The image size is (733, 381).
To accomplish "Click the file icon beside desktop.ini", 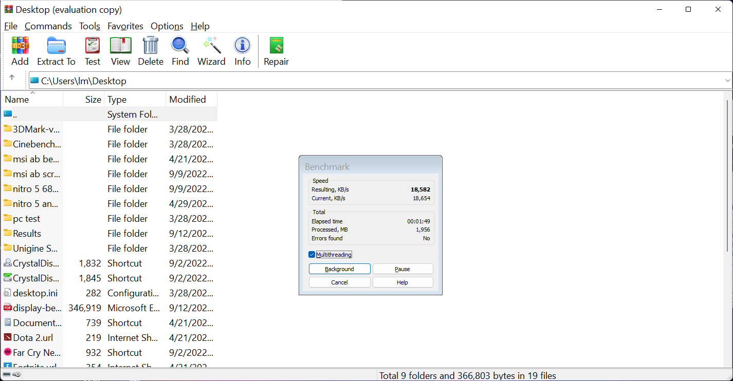I will (8, 293).
